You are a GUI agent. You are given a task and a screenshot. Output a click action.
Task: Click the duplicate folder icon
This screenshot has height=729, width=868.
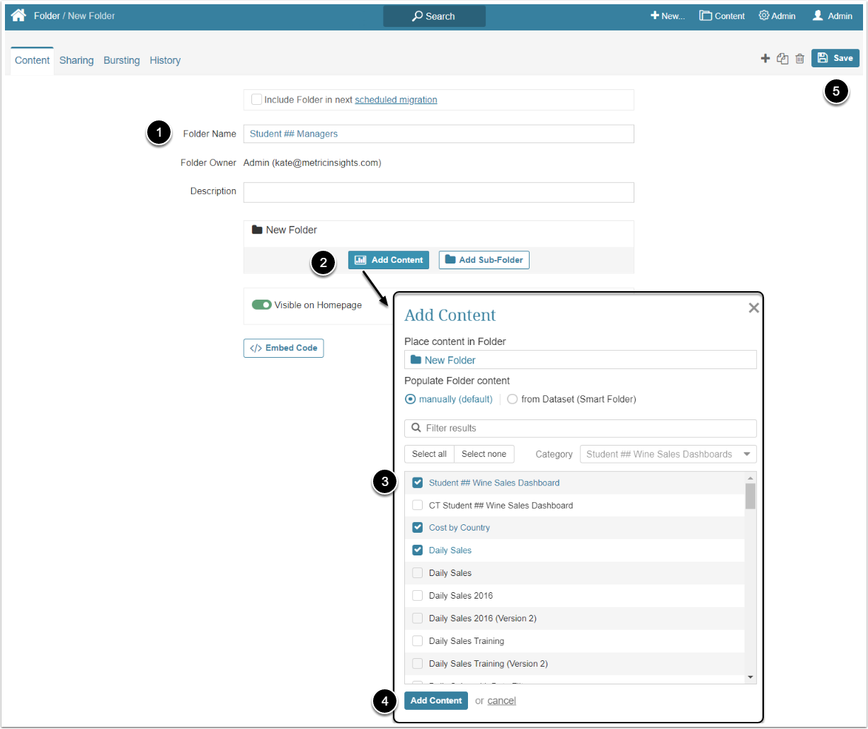click(782, 59)
